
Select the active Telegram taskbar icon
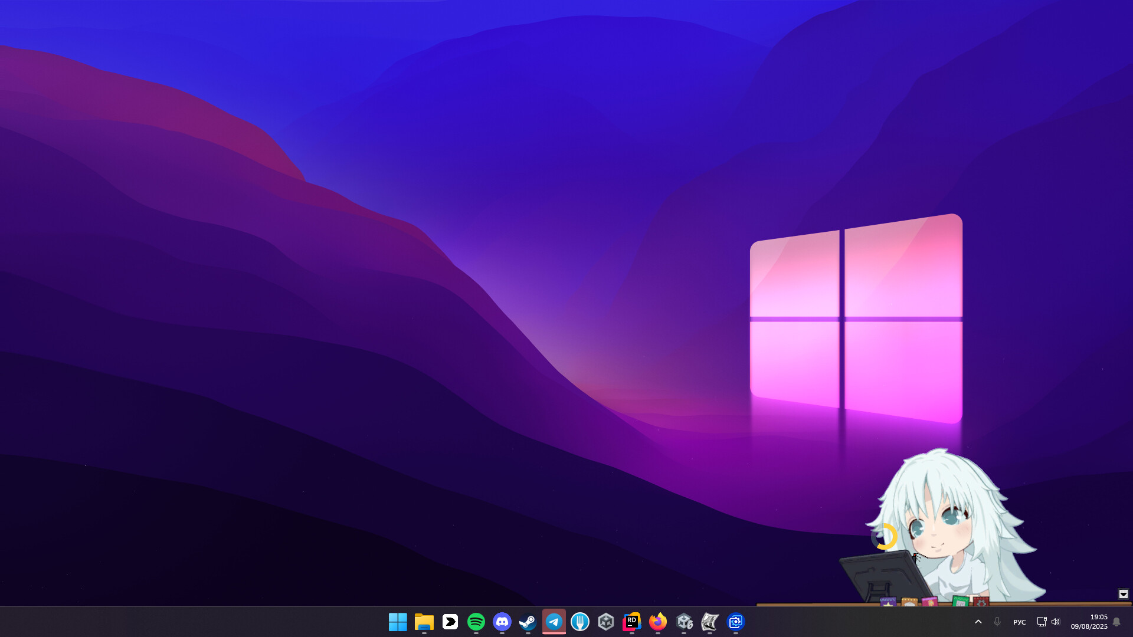[554, 622]
